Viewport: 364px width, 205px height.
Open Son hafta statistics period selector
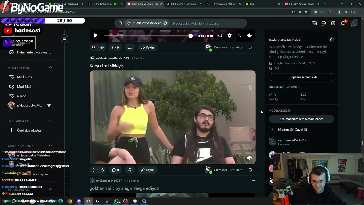293,87
